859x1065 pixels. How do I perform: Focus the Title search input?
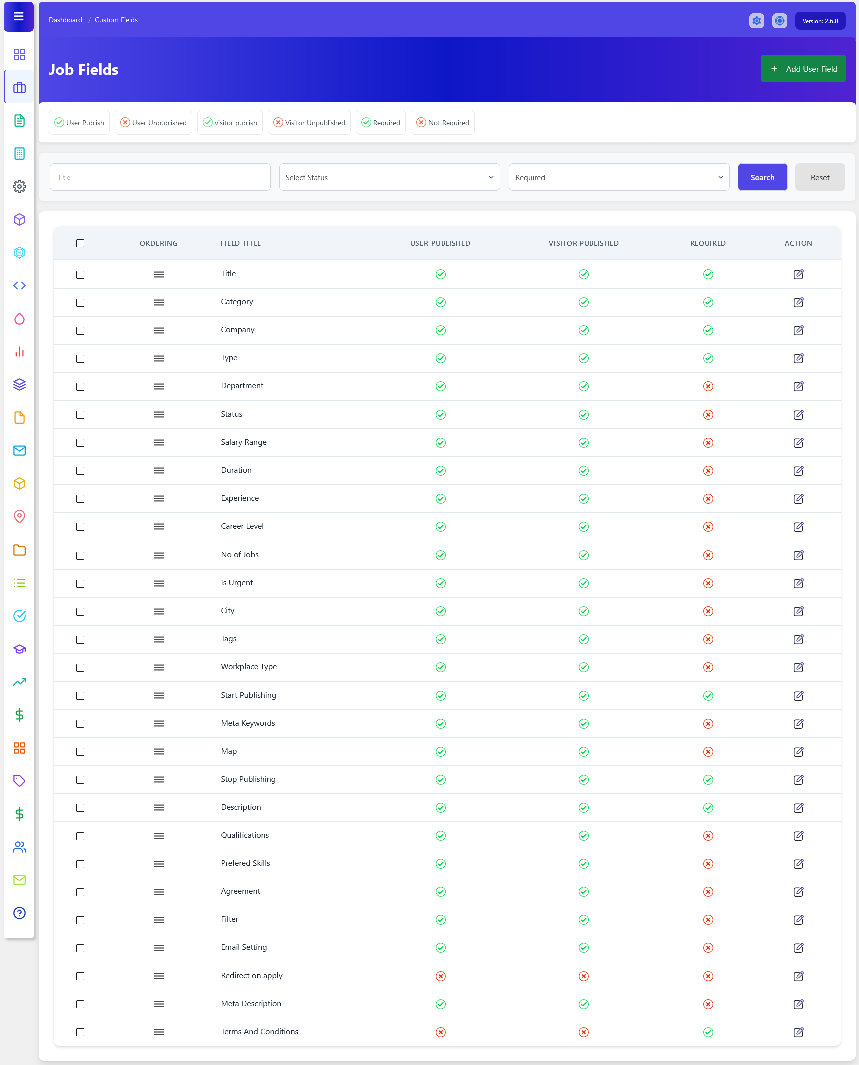pos(160,177)
